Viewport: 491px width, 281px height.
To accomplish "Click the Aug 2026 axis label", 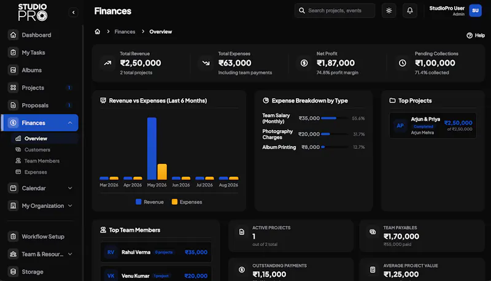I will point(228,185).
